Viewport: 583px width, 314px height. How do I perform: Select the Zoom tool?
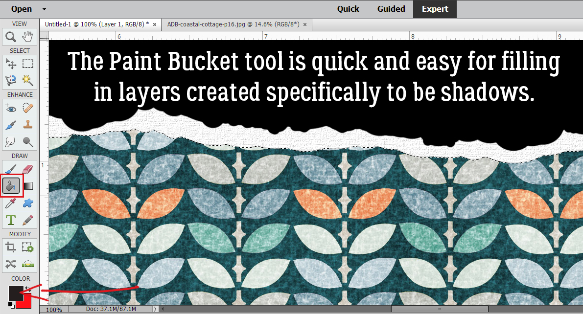point(11,37)
